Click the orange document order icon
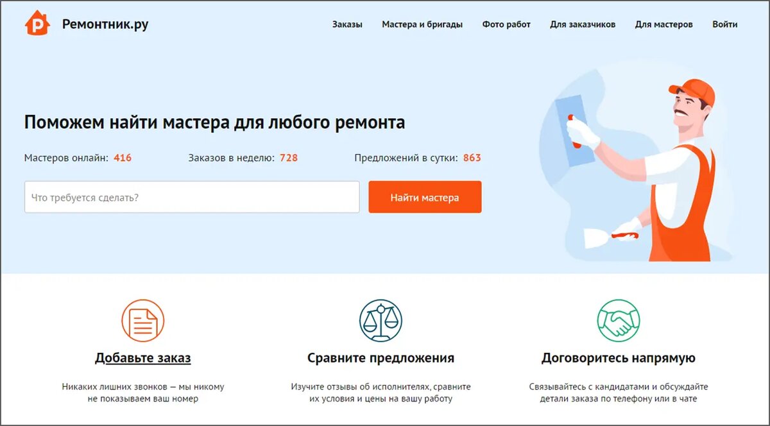 [143, 320]
